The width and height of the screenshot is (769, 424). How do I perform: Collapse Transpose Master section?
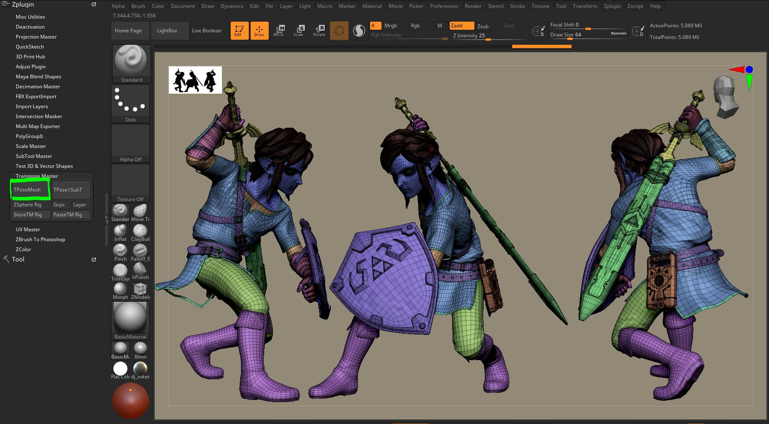click(37, 176)
